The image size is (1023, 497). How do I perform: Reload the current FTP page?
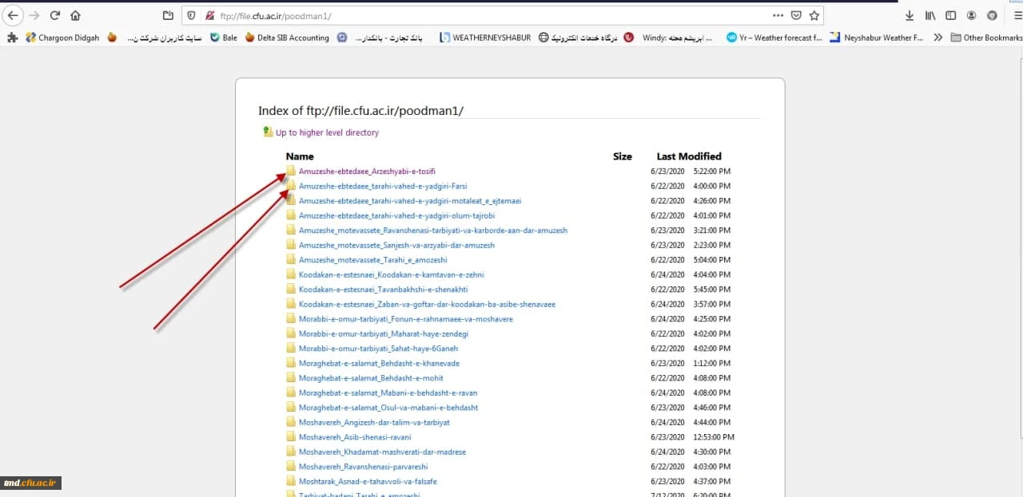[x=54, y=15]
